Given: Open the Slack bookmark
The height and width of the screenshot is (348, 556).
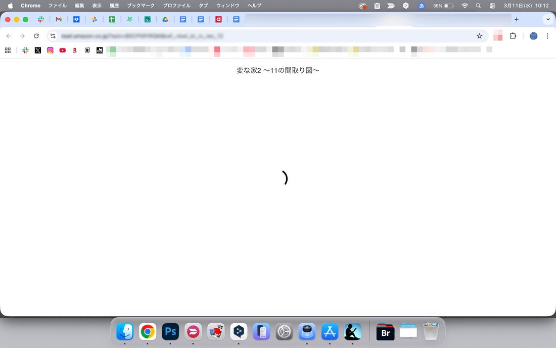Looking at the screenshot, I should coord(25,50).
